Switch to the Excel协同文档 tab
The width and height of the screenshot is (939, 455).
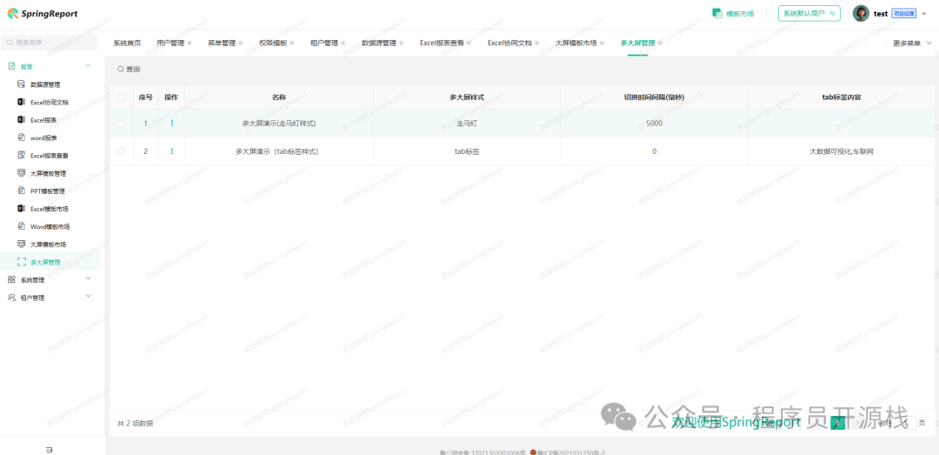click(x=509, y=43)
